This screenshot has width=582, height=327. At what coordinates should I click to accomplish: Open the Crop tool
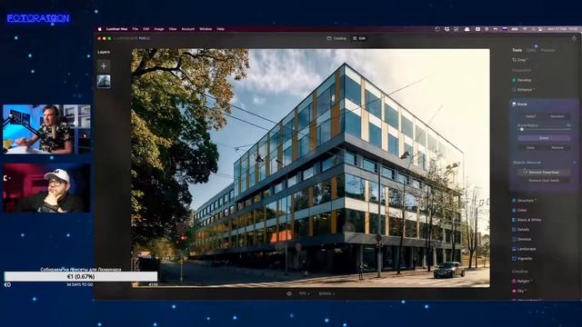[521, 60]
